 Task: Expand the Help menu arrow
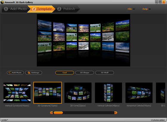tap(150, 9)
